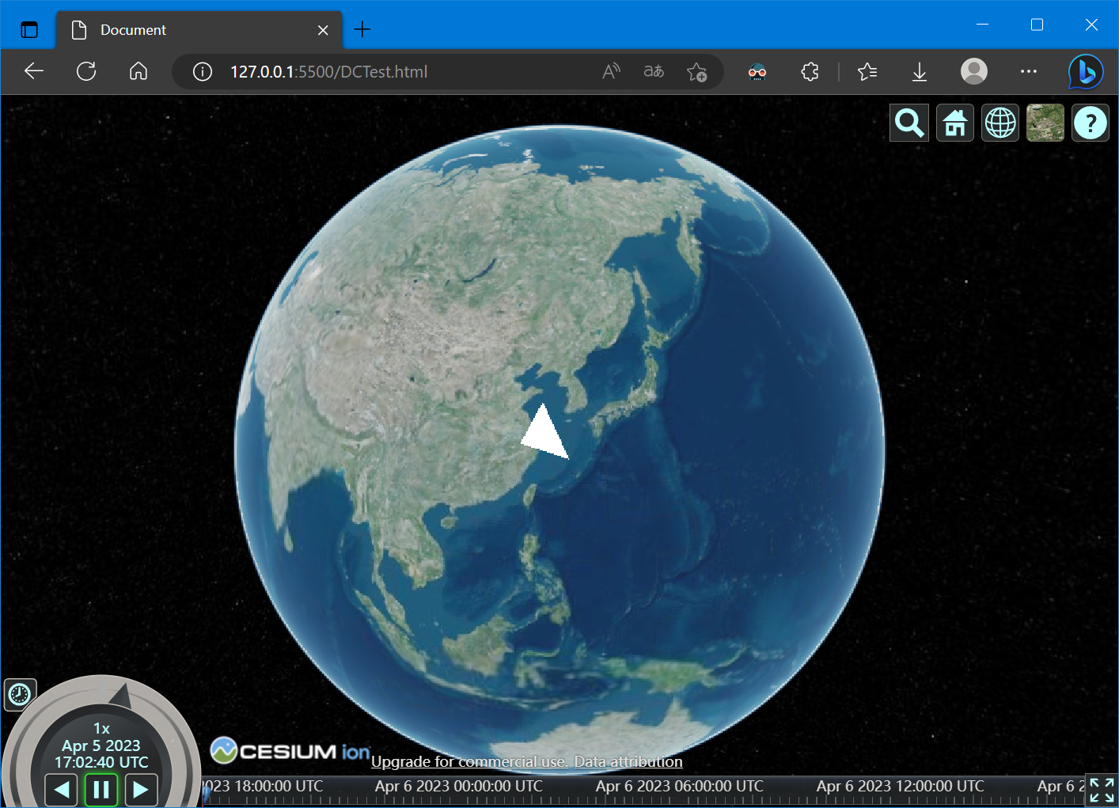Go to the browser home page
This screenshot has height=808, width=1119.
click(138, 72)
